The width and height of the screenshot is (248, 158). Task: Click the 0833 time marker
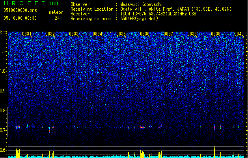coord(74,34)
